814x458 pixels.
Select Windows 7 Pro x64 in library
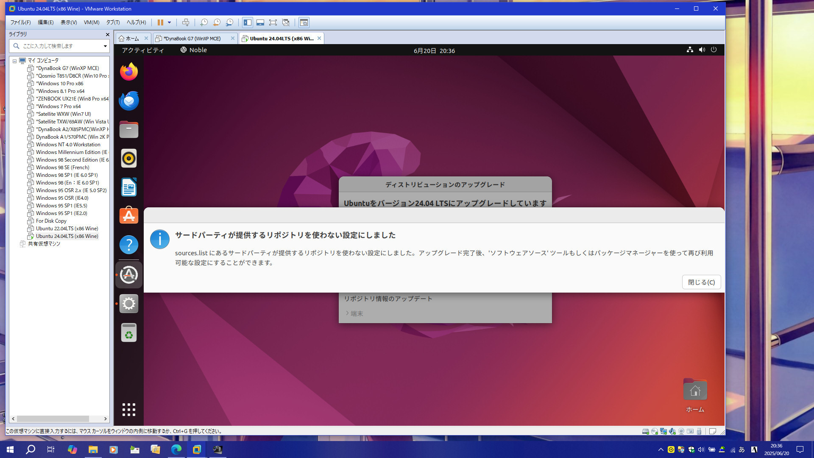tap(58, 106)
